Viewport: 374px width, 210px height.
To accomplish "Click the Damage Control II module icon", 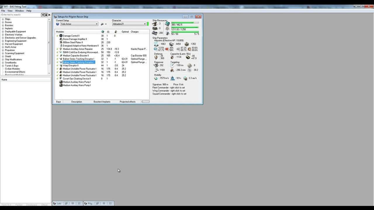I will pos(61,36).
